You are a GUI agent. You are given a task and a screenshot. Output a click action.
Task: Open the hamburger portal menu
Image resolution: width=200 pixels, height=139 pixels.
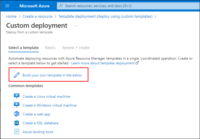[x=7, y=6]
